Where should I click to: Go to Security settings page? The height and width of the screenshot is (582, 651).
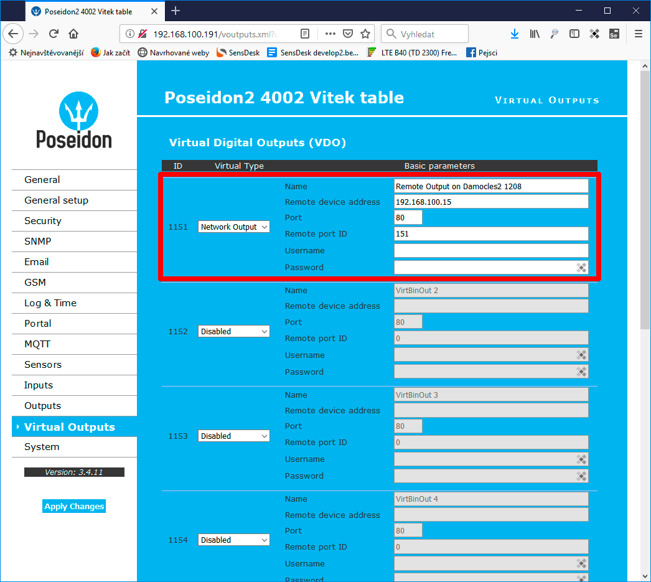(x=74, y=221)
